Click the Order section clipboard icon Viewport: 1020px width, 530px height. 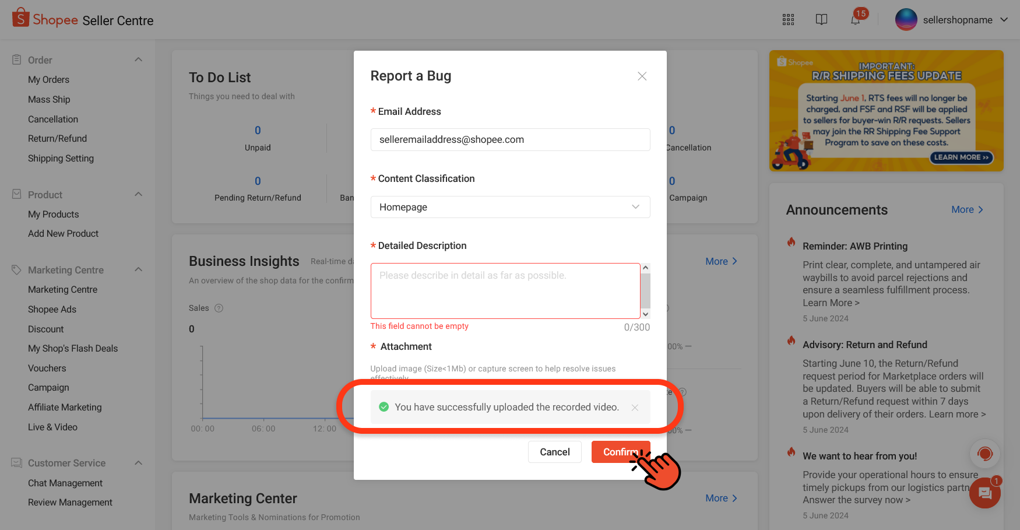tap(16, 58)
